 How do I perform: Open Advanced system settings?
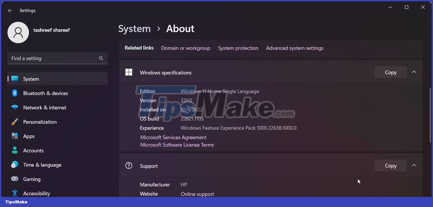click(294, 48)
